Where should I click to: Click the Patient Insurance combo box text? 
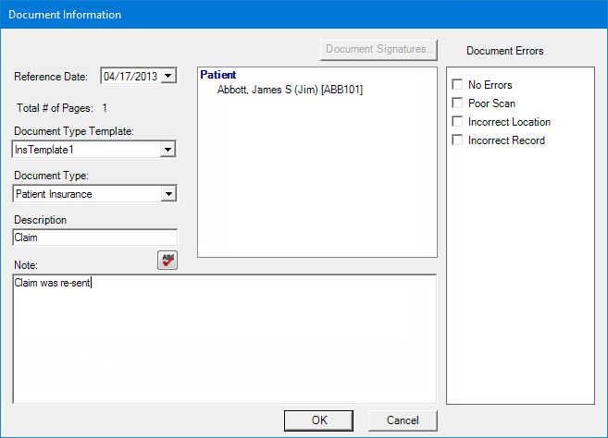(54, 194)
